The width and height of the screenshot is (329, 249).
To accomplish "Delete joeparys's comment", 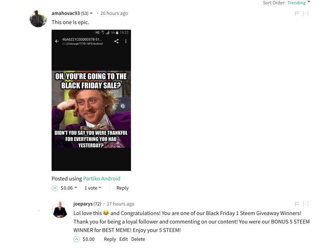I will [138, 239].
